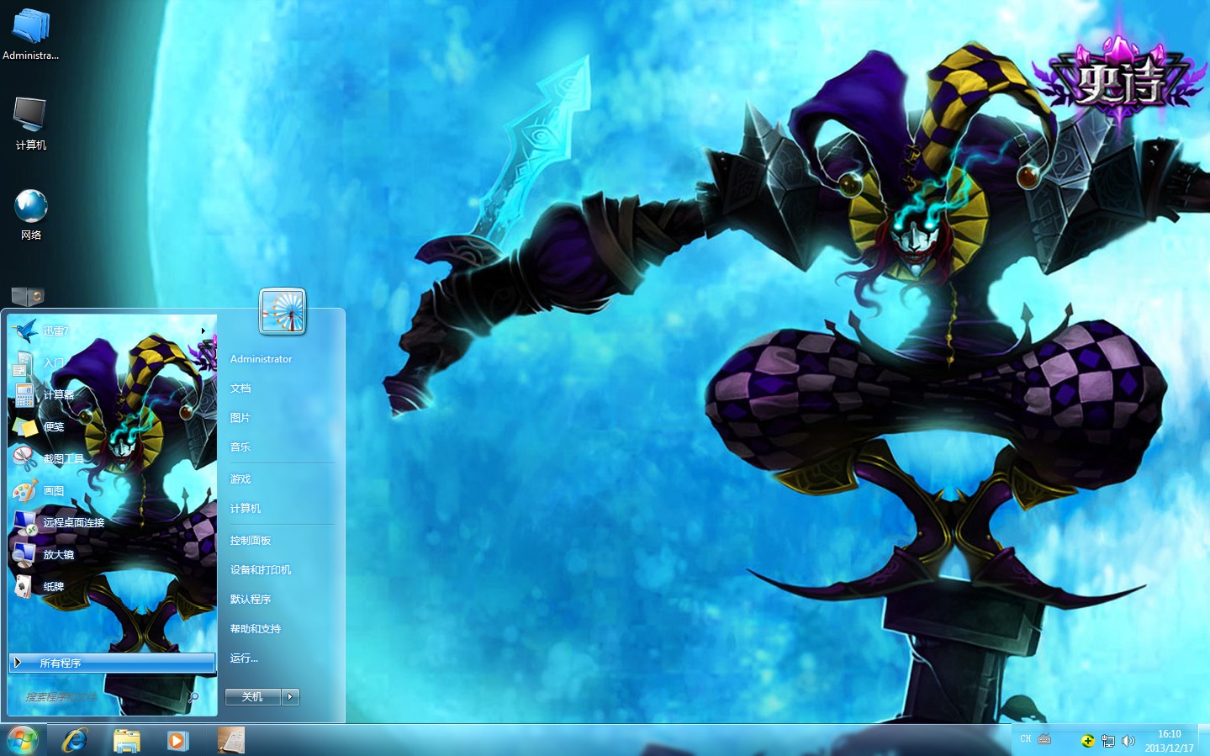
Task: Open the 网络 desktop icon
Action: tap(31, 214)
